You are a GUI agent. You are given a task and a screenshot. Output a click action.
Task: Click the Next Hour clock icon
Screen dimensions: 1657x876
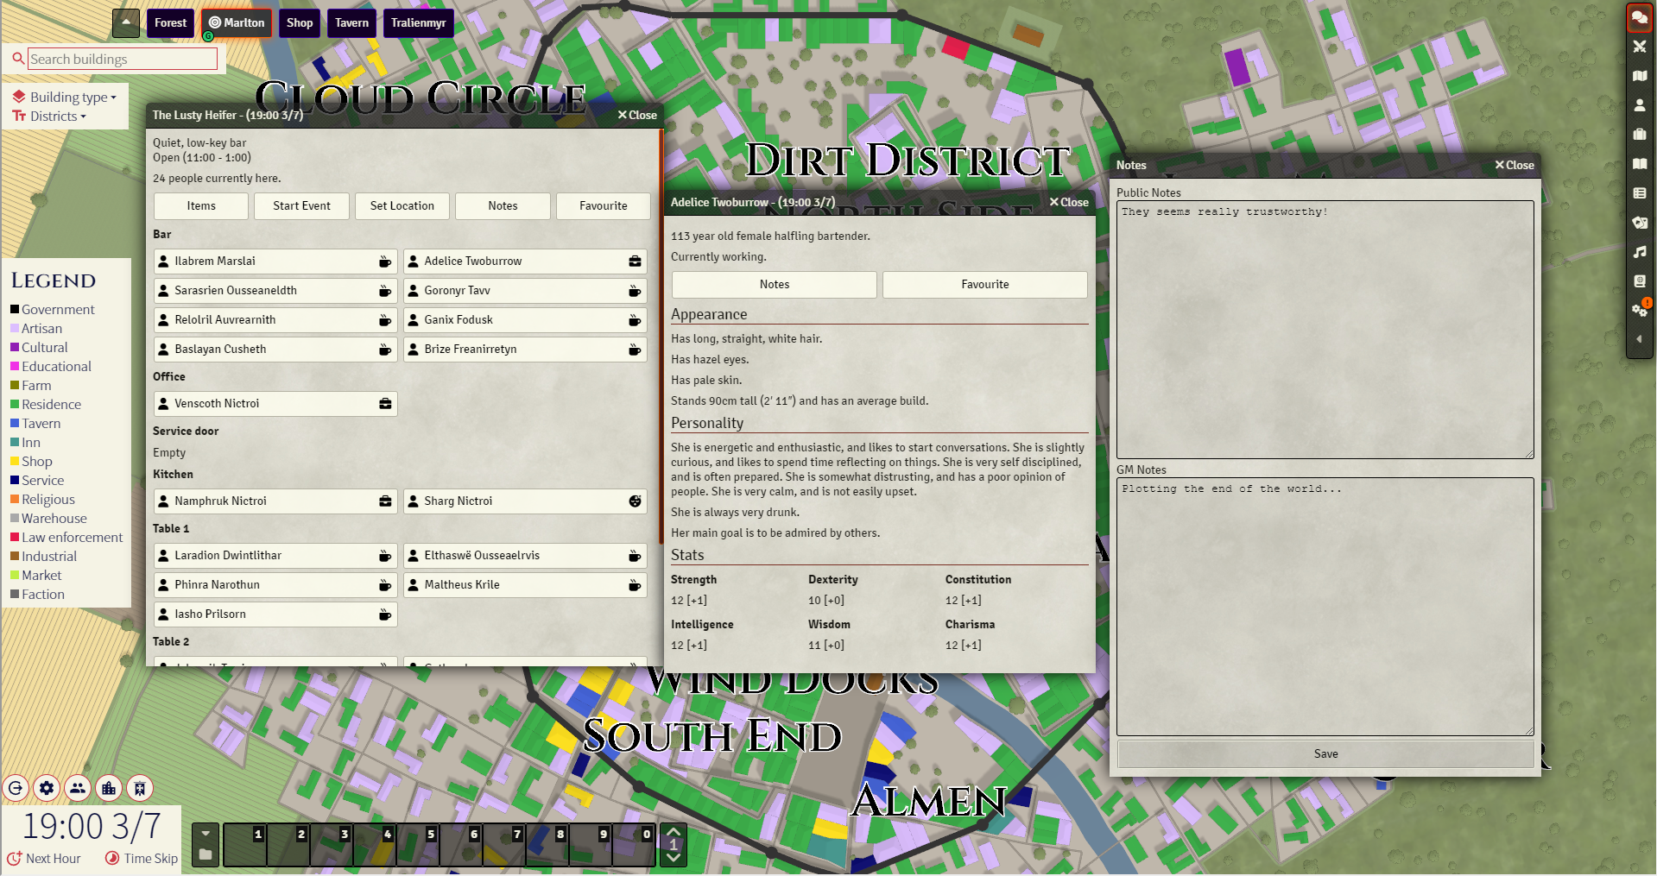point(14,859)
